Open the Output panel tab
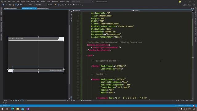197x111 pixels. point(5,103)
